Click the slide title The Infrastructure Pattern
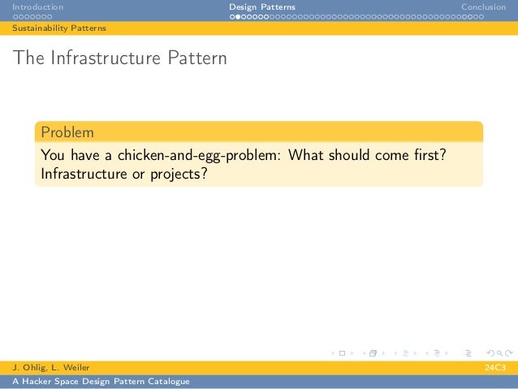This screenshot has height=389, width=518. coord(120,58)
